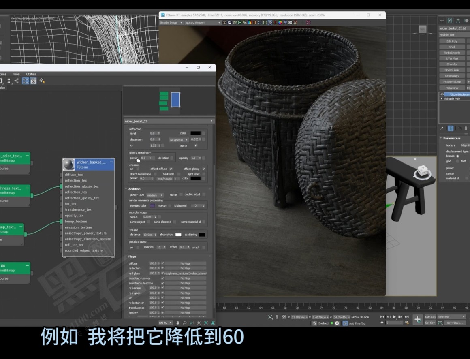Click the TurboSmooth modifier button
The height and width of the screenshot is (359, 470).
coord(452,53)
